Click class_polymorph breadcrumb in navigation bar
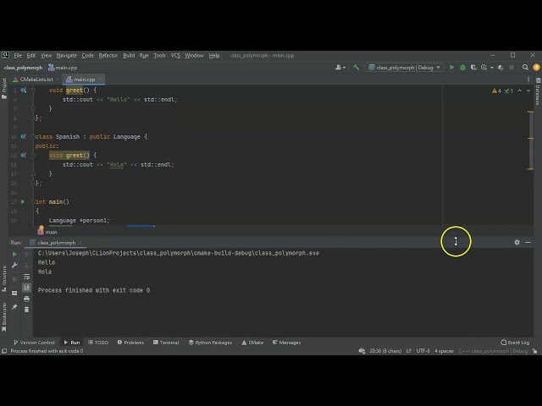This screenshot has width=542, height=406. (x=23, y=68)
